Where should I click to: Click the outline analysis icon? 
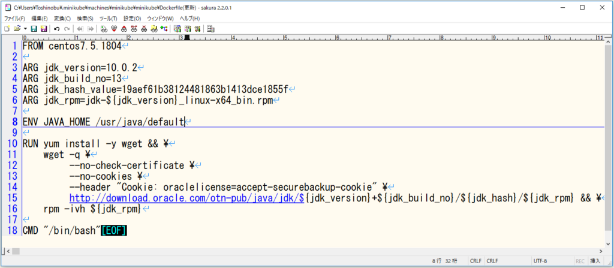(x=164, y=29)
